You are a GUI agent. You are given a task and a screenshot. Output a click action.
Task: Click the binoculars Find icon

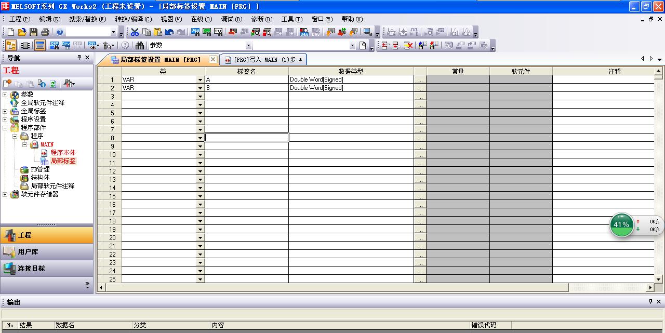pyautogui.click(x=140, y=46)
